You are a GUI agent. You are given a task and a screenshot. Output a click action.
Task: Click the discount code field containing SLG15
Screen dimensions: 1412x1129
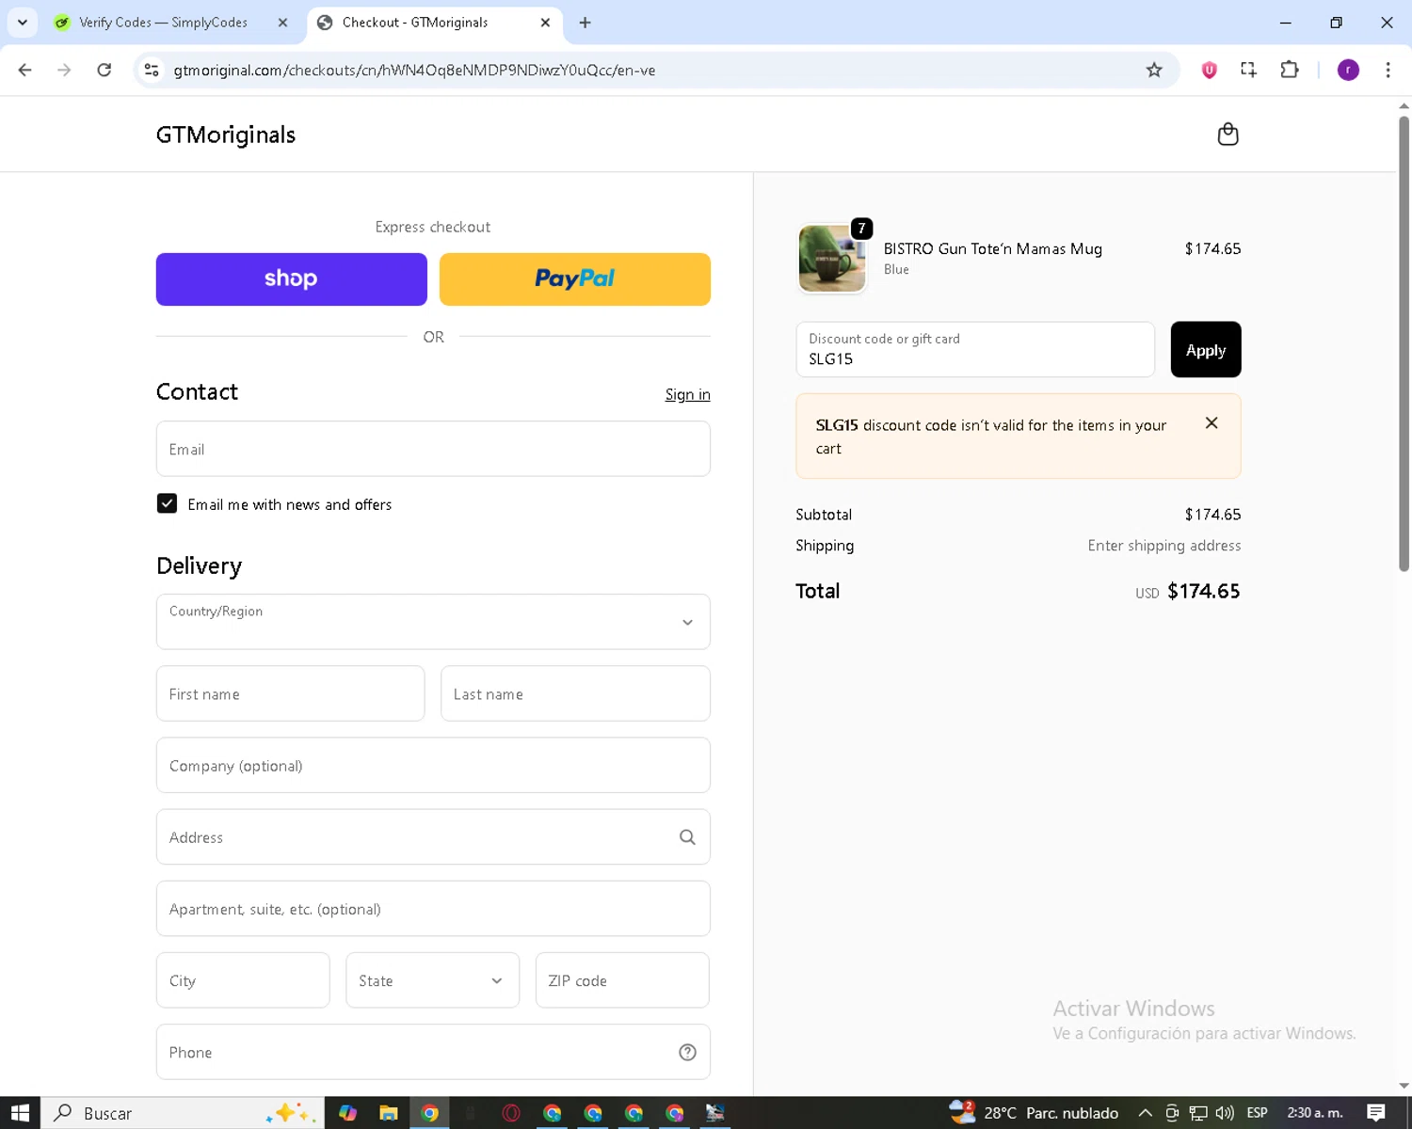coord(975,350)
